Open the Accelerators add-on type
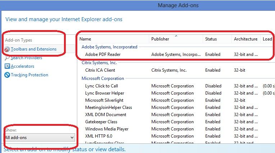 (22, 66)
